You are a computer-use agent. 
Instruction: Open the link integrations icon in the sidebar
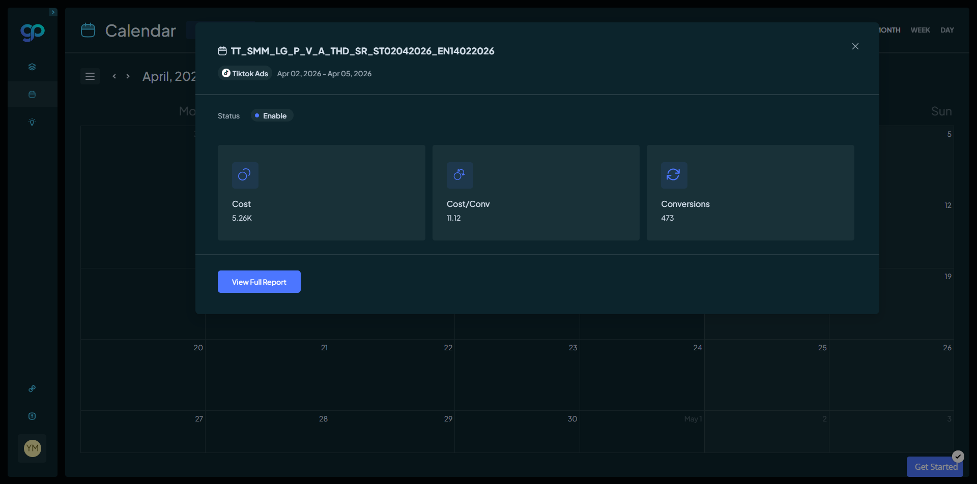32,388
